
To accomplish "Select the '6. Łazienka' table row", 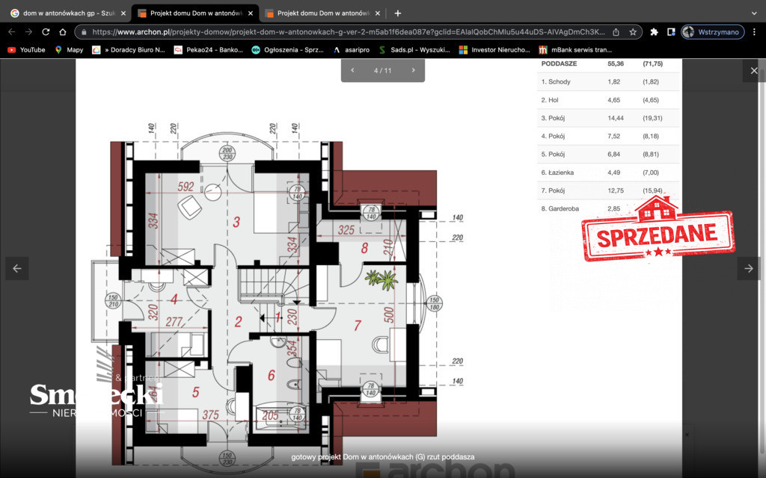I will 608,173.
